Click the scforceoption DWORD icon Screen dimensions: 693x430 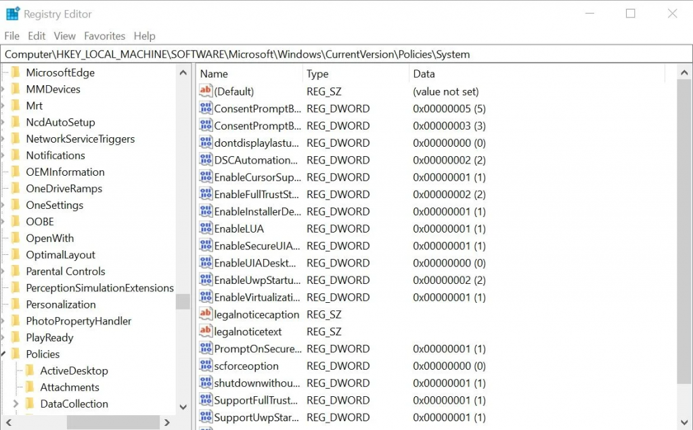pyautogui.click(x=206, y=366)
